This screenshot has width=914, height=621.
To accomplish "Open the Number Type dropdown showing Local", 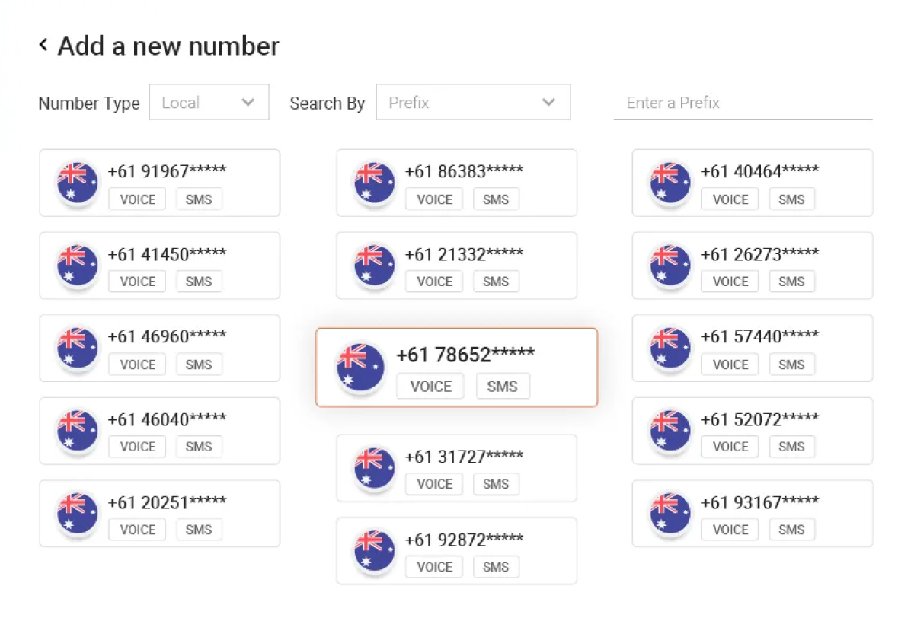I will coord(209,102).
